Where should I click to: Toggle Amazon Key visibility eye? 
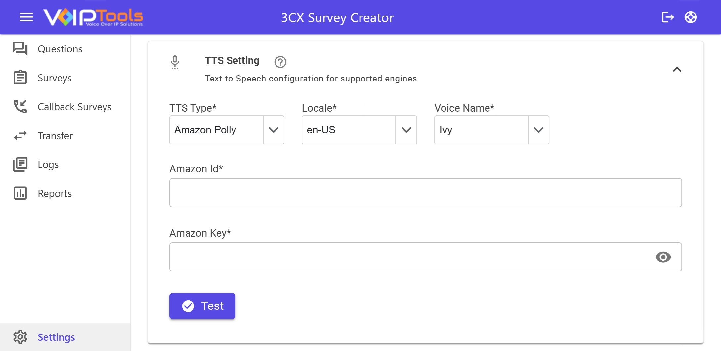click(x=663, y=257)
